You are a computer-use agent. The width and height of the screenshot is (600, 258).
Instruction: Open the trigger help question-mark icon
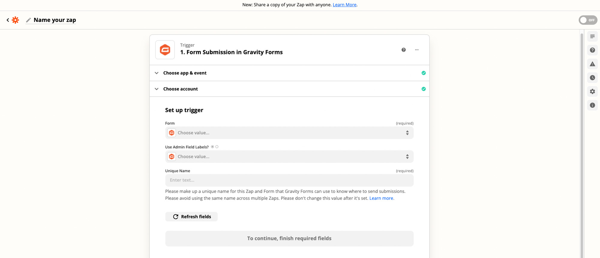[403, 50]
